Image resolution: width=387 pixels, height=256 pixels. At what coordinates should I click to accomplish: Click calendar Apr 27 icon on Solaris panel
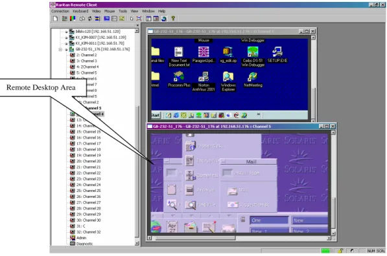(x=172, y=228)
